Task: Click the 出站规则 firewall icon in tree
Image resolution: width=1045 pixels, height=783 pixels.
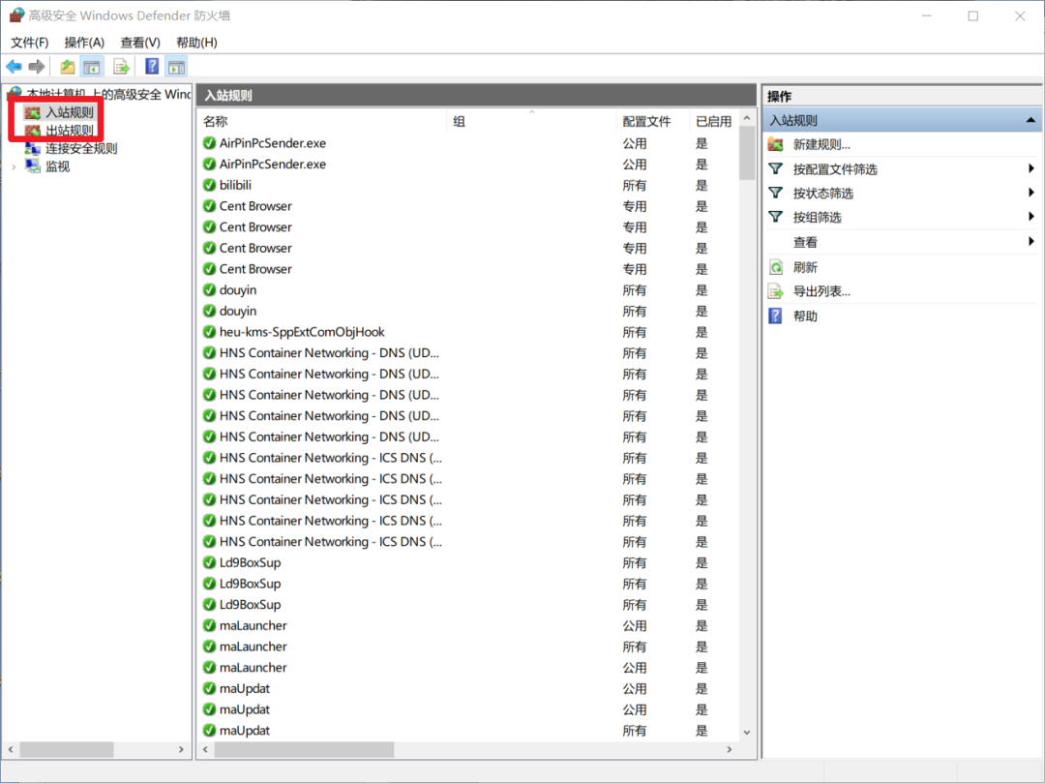Action: click(33, 131)
